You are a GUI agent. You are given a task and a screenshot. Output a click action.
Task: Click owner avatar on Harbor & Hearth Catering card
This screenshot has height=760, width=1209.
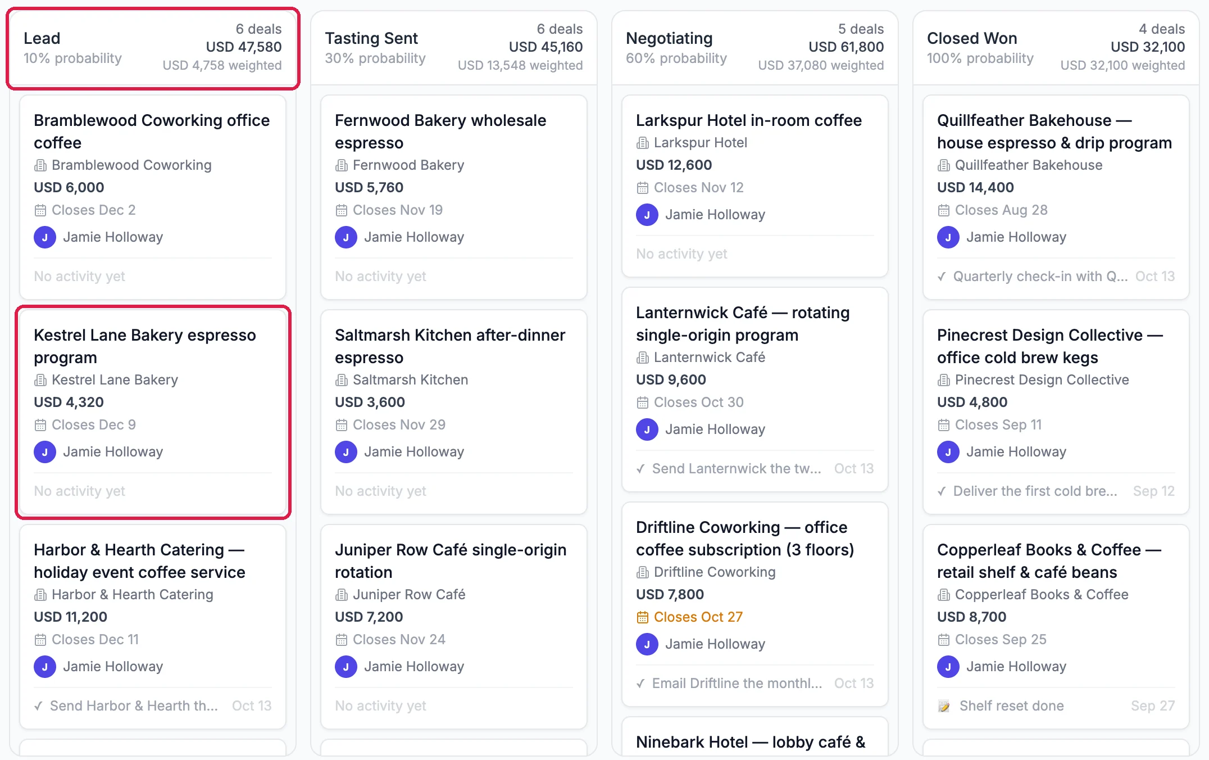[x=45, y=667]
